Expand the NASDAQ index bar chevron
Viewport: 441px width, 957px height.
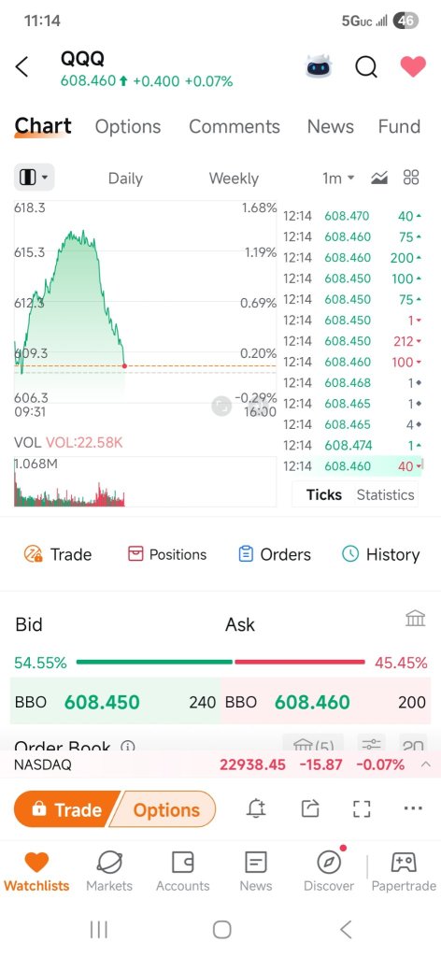(426, 764)
